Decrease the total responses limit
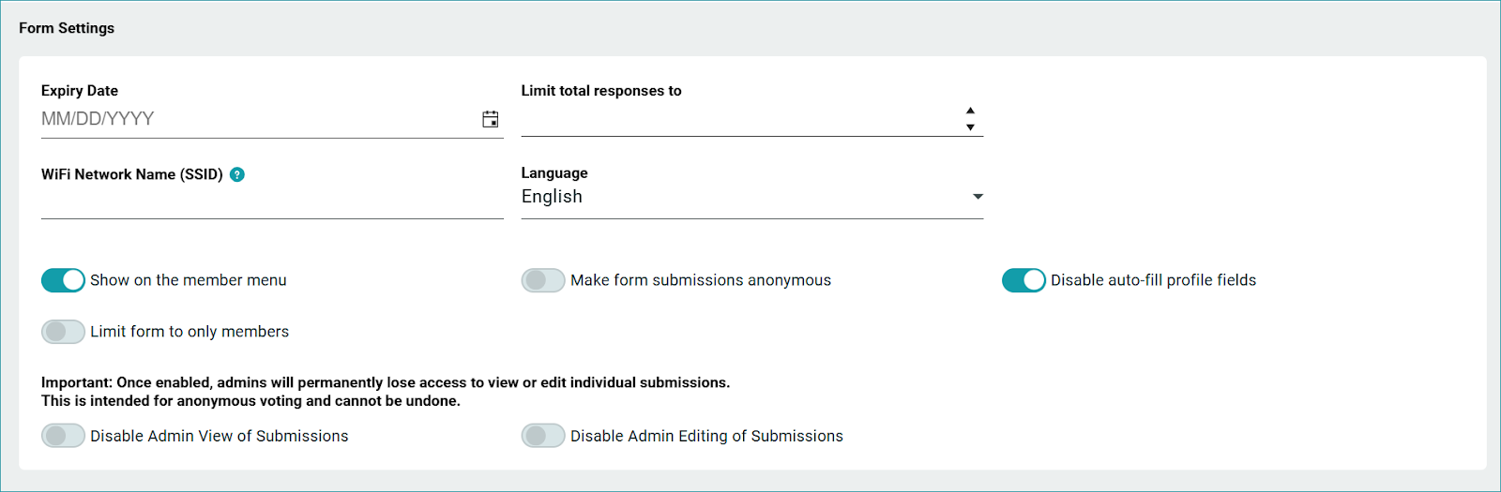 tap(970, 127)
